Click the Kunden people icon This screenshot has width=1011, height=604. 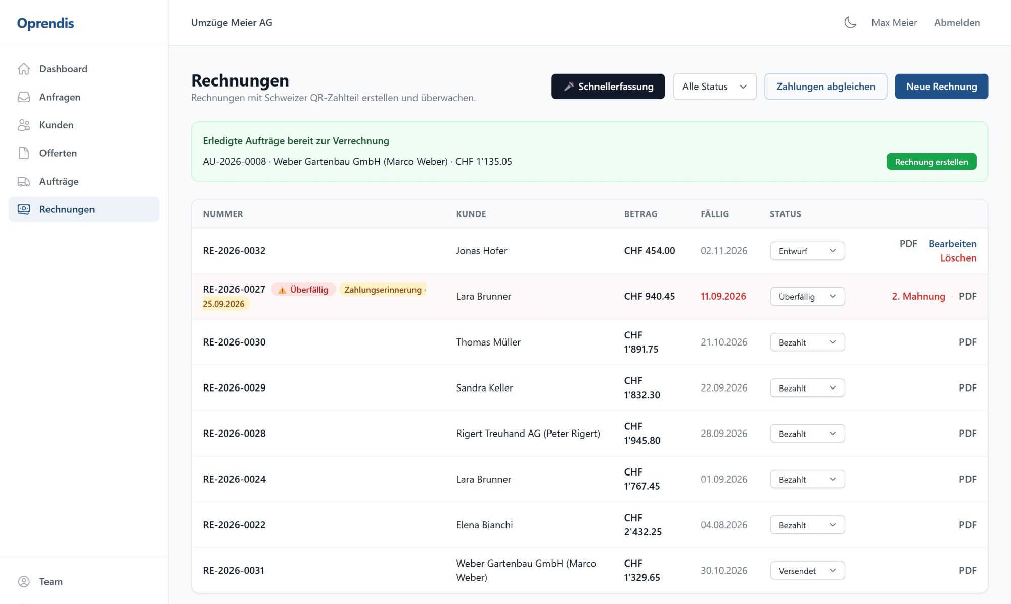[24, 125]
